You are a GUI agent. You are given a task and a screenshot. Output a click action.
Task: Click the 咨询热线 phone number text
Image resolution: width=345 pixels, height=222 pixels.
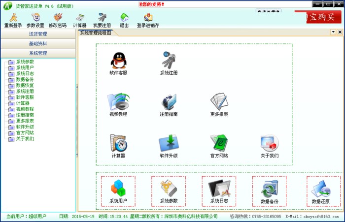(x=267, y=217)
